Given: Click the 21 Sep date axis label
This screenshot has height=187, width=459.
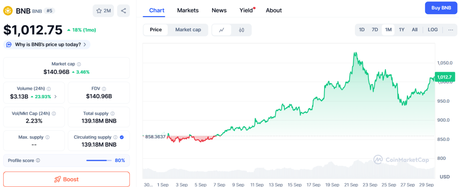Looking at the screenshot, I should click(351, 185).
